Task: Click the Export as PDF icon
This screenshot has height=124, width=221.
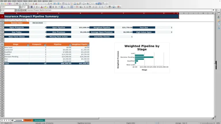Action: pyautogui.click(x=14, y=4)
